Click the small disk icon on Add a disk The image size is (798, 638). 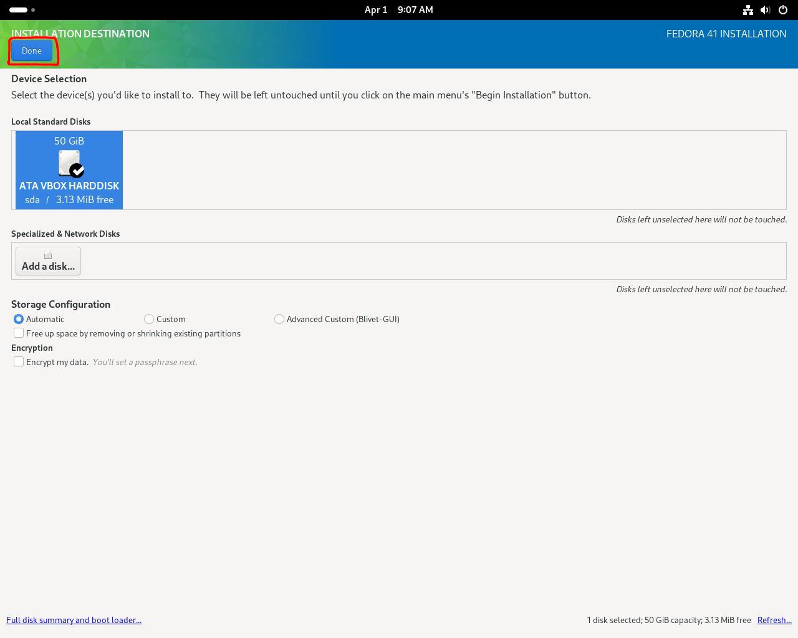48,255
